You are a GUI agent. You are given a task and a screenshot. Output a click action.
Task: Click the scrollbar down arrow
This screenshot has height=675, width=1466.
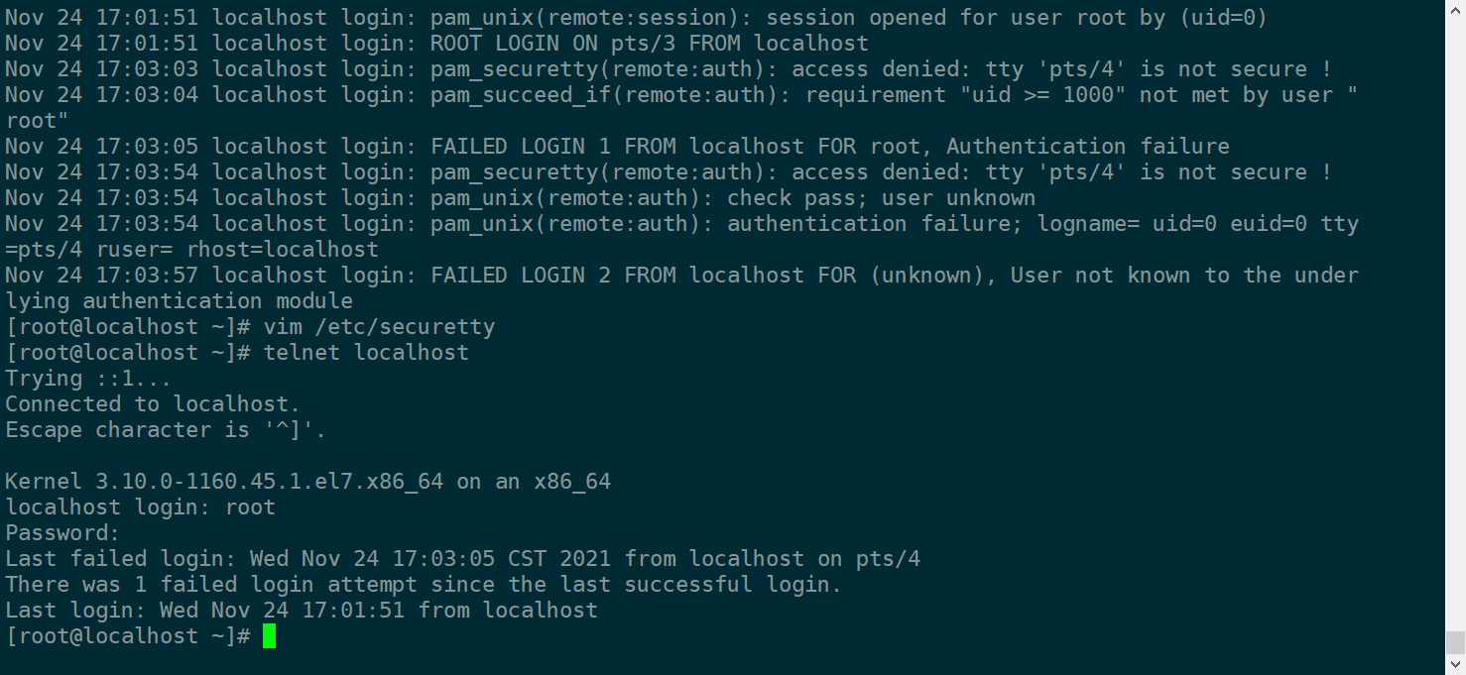point(1455,665)
